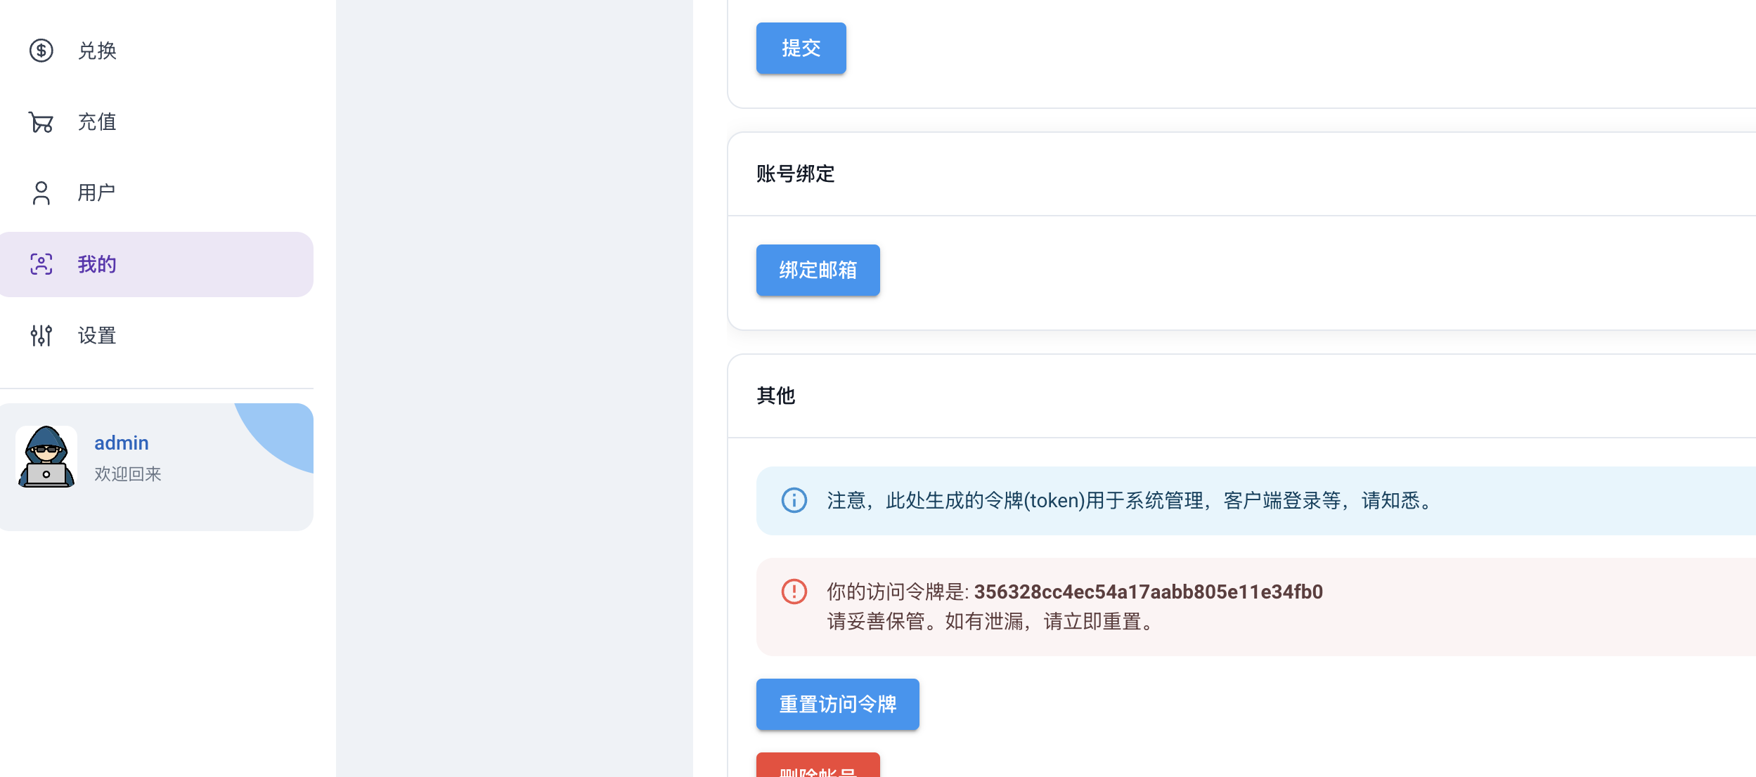Click the hacker avatar image
This screenshot has width=1756, height=777.
pyautogui.click(x=46, y=457)
